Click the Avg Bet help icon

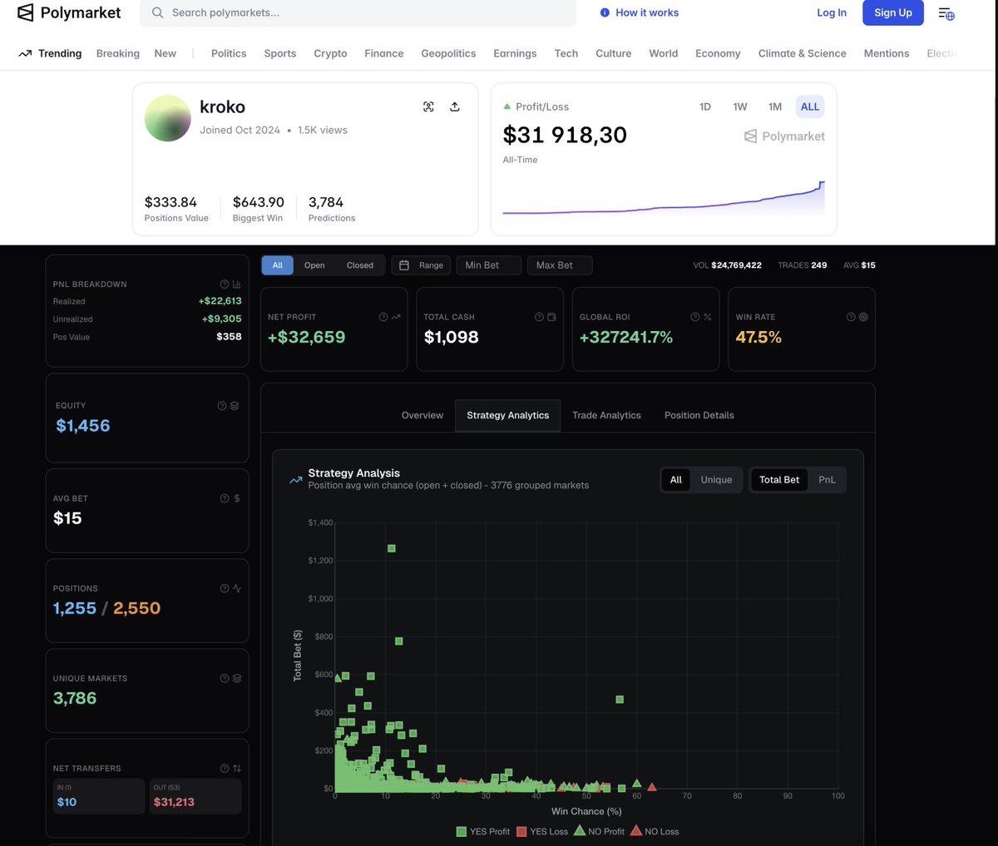[225, 498]
